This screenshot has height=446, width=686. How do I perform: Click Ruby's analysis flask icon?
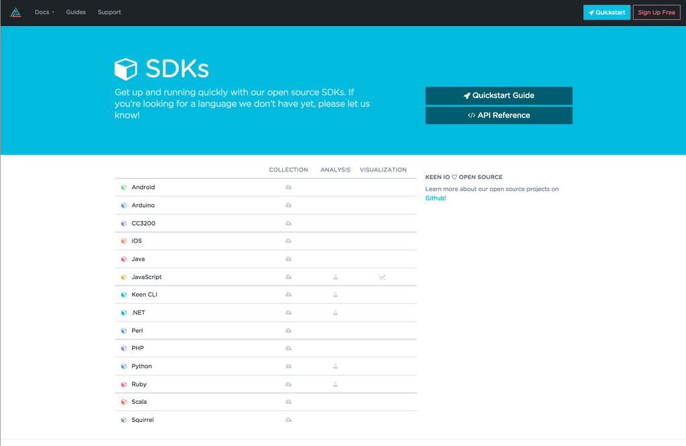[336, 384]
